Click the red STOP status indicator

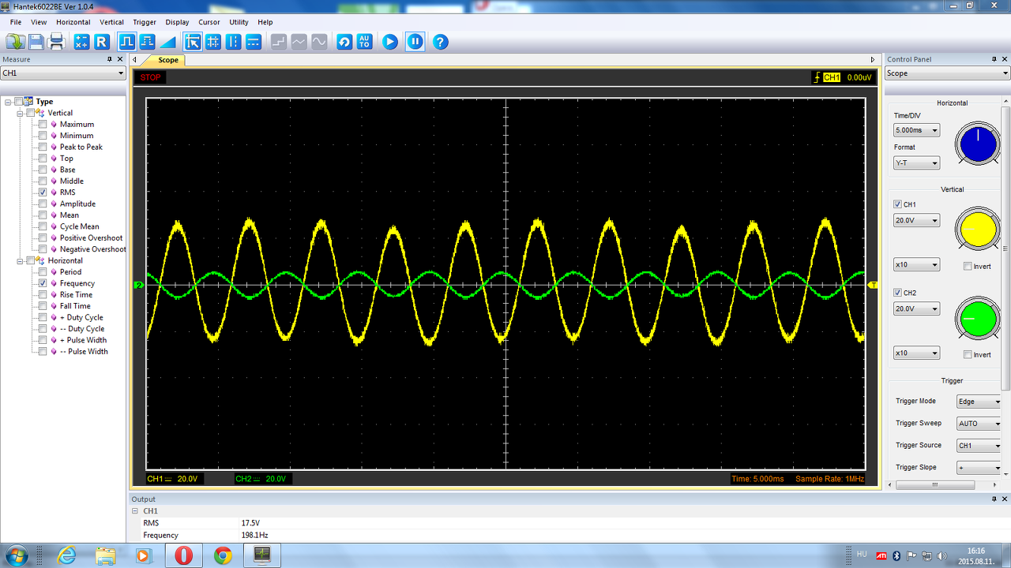pos(151,77)
